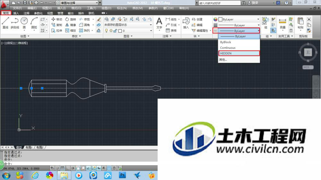This screenshot has height=180, width=321.
Task: Toggle snap mode in the status bar
Action: [57, 168]
